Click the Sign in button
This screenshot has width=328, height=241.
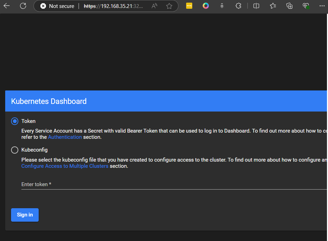pyautogui.click(x=25, y=215)
